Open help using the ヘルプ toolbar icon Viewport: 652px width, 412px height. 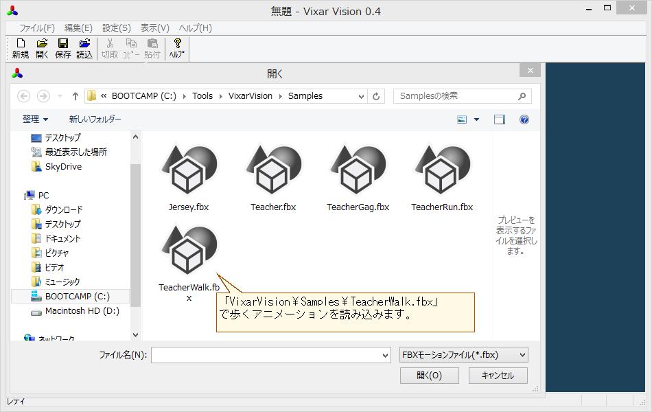[x=176, y=47]
